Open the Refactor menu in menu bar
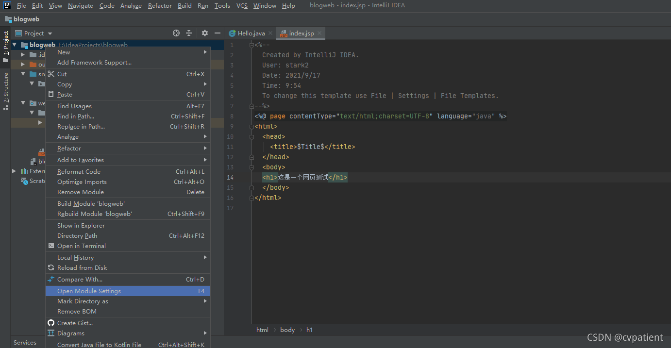The height and width of the screenshot is (348, 671). pyautogui.click(x=160, y=6)
